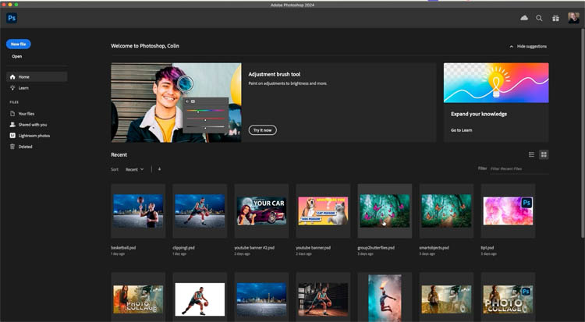585x322 pixels.
Task: Open the What's New gift icon
Action: tap(555, 18)
